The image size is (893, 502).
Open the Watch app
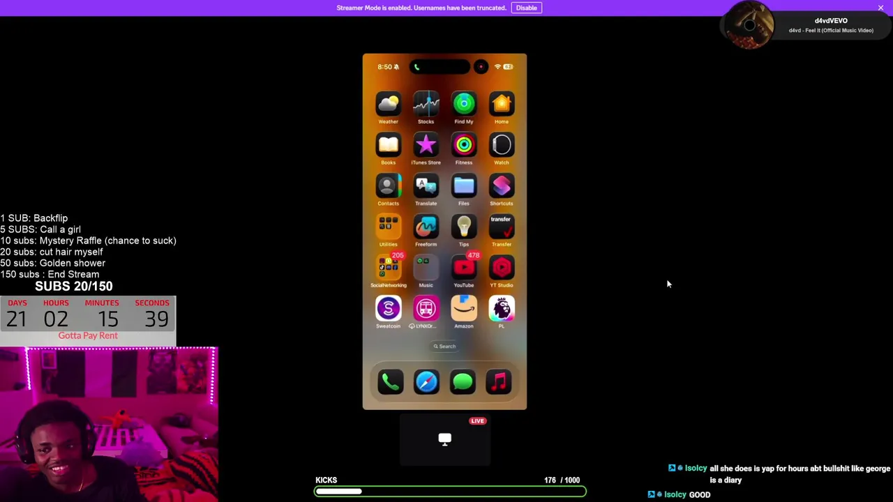tap(502, 146)
